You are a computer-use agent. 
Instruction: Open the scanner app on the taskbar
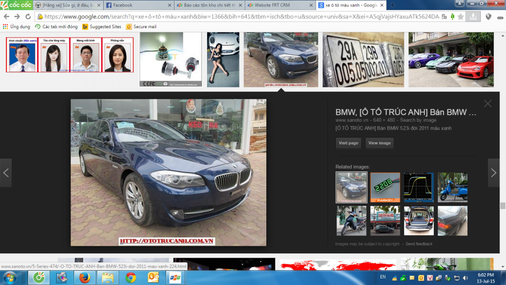coord(62,278)
